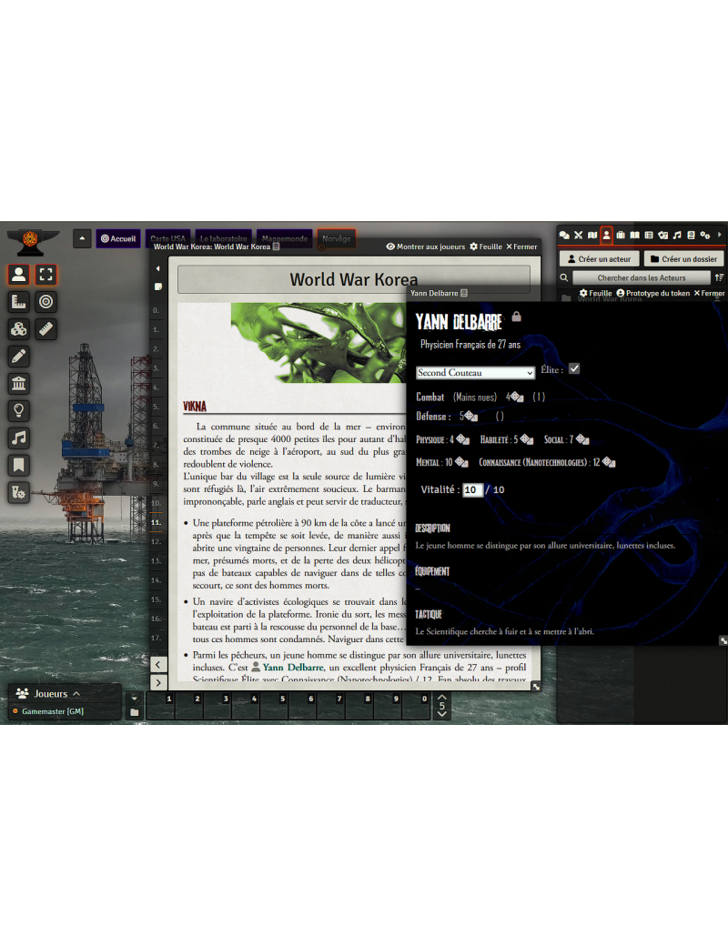The image size is (728, 946).
Task: Roll the Combat dice icon
Action: [516, 397]
